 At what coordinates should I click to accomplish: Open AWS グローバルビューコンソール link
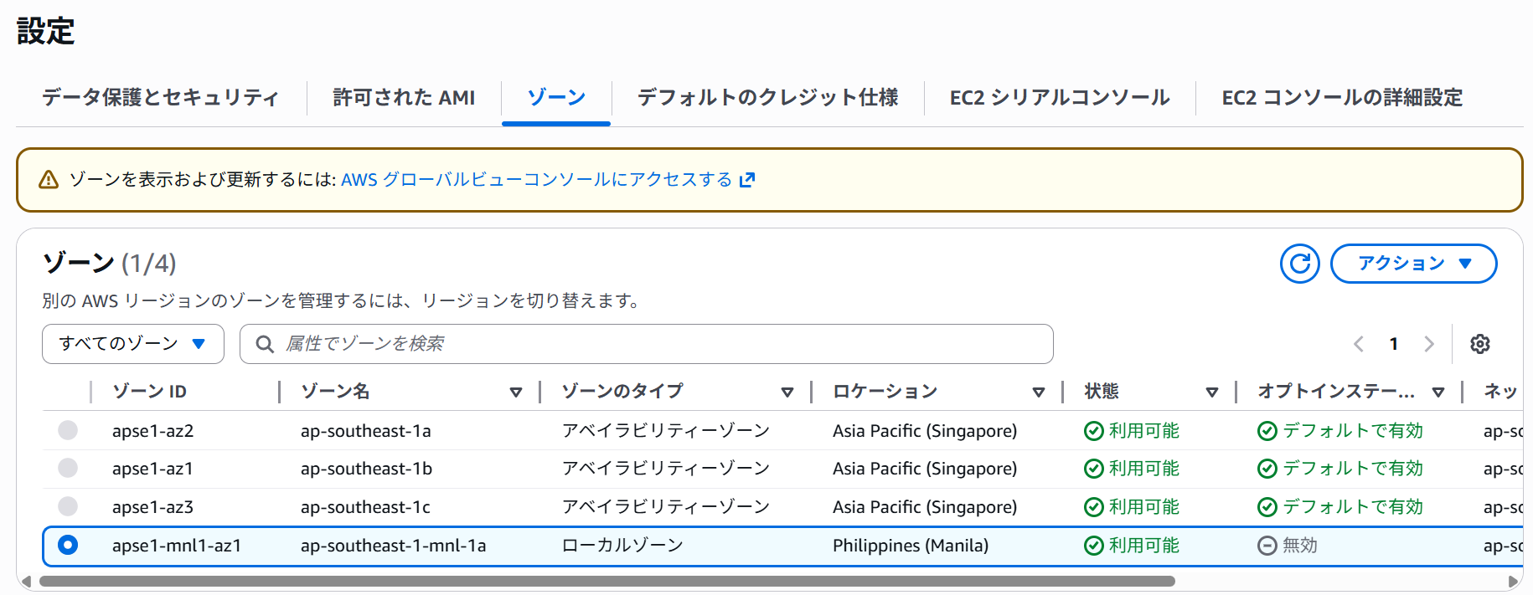click(x=548, y=179)
